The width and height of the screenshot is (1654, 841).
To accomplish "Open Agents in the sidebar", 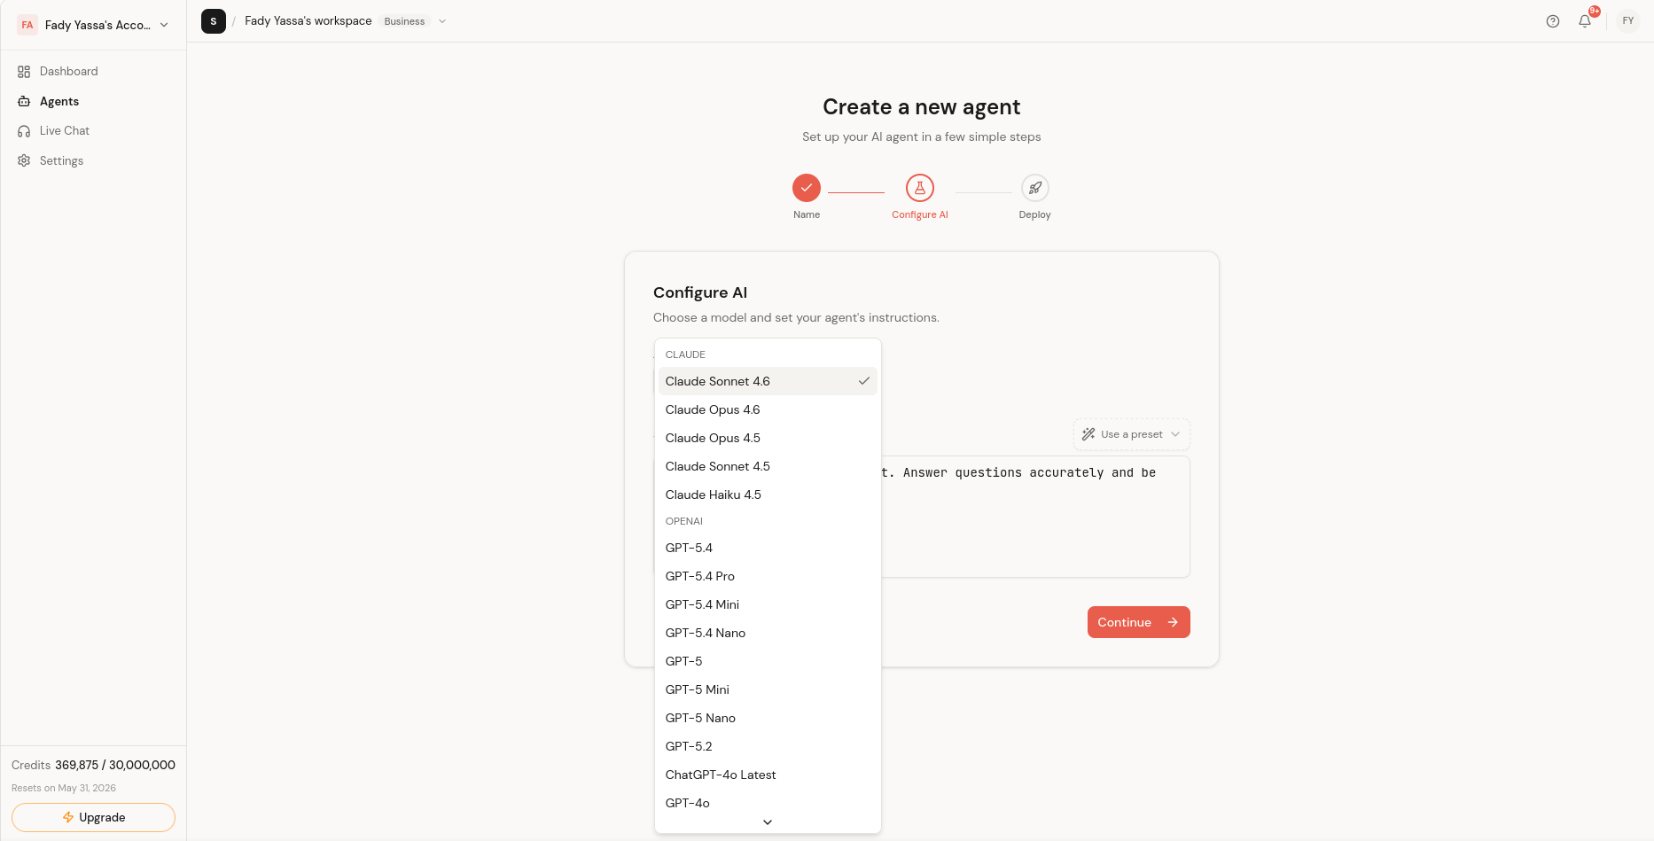I will click(93, 102).
